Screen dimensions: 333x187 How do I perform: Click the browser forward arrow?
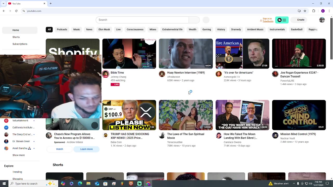pos(10,11)
